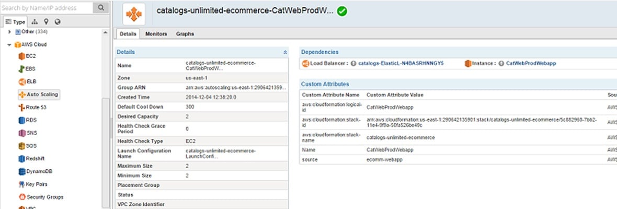Switch to topology hierarchy view icon
Screen dimensions: 617x209
[x=34, y=22]
